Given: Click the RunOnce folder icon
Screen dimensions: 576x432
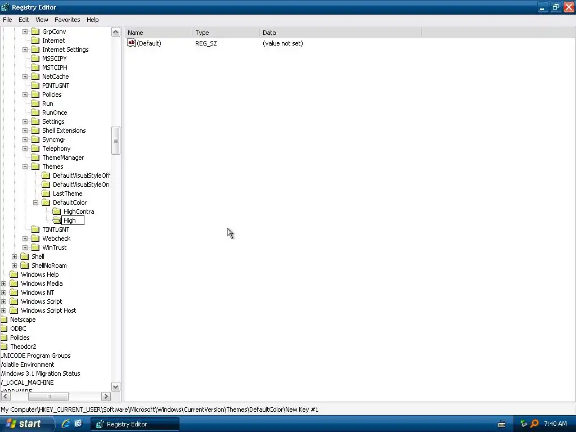Looking at the screenshot, I should point(35,112).
